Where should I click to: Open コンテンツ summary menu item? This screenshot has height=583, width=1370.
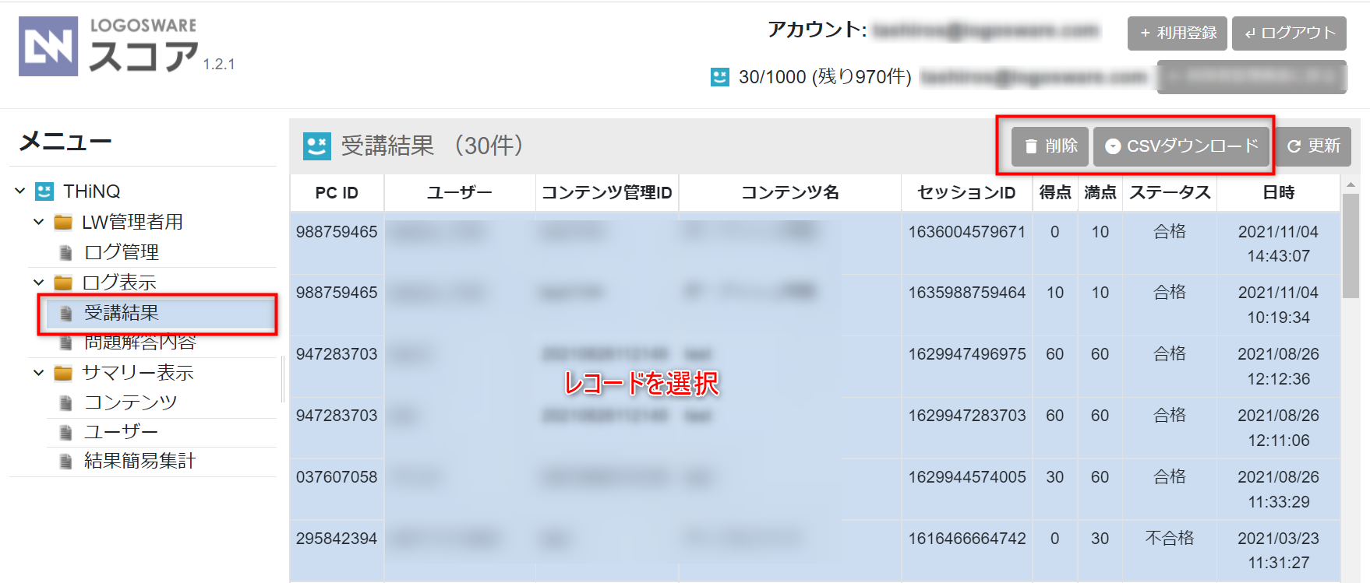[x=131, y=402]
